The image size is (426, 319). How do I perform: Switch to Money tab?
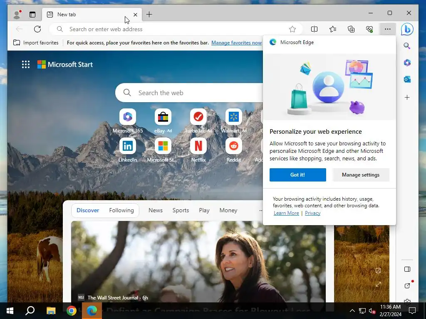pos(228,210)
